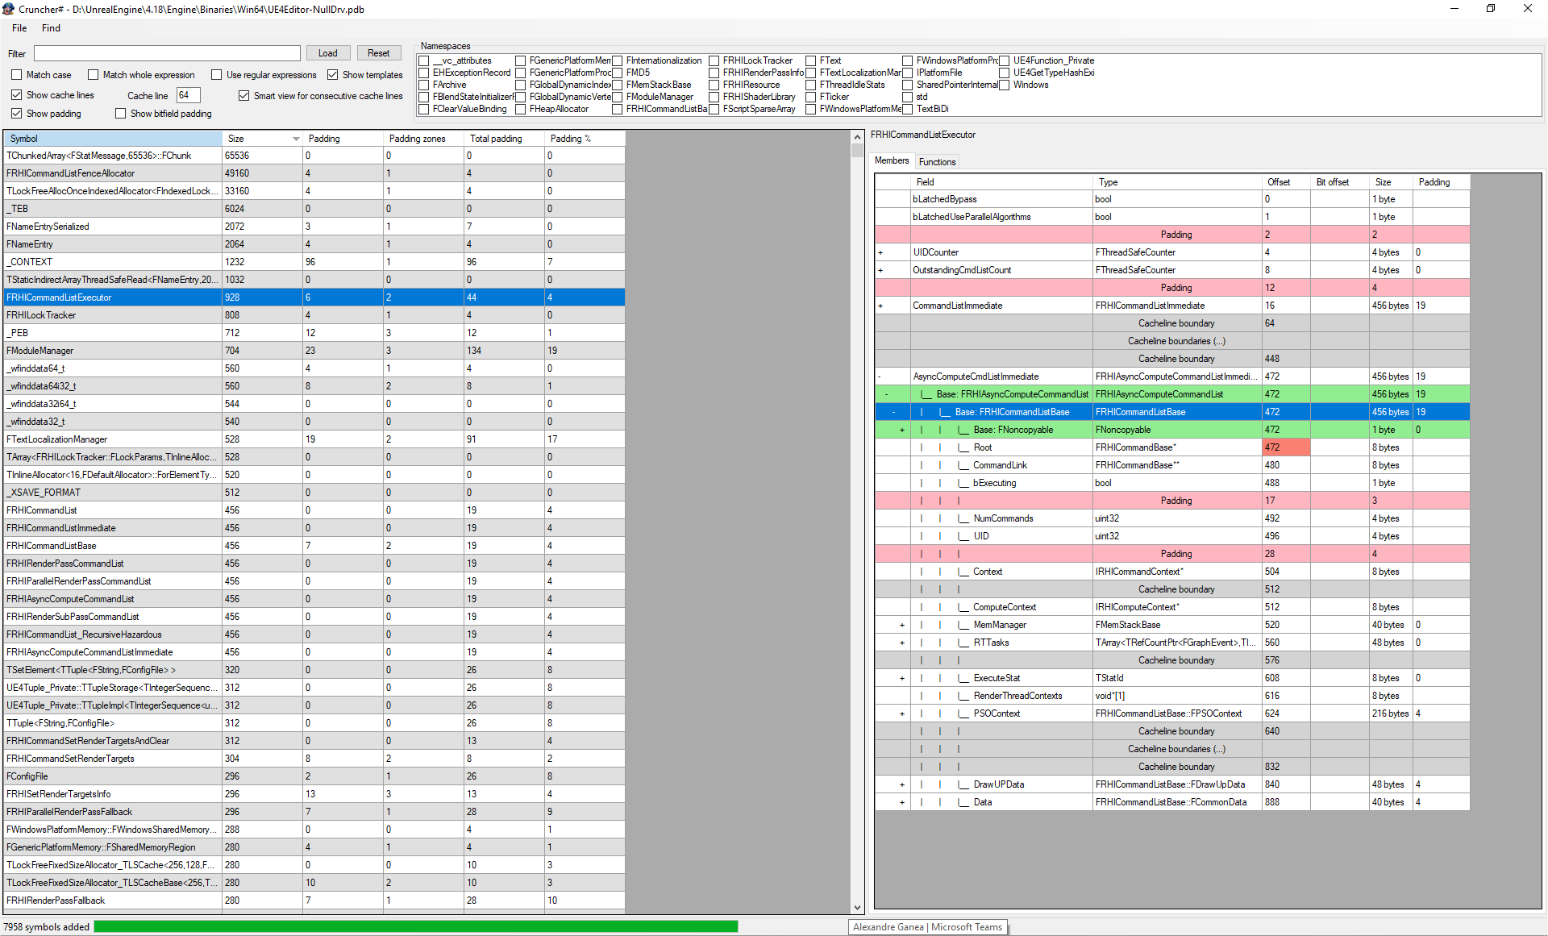Check the FMD5 namespace checkbox
Screen dimensions: 1548x936
[617, 73]
